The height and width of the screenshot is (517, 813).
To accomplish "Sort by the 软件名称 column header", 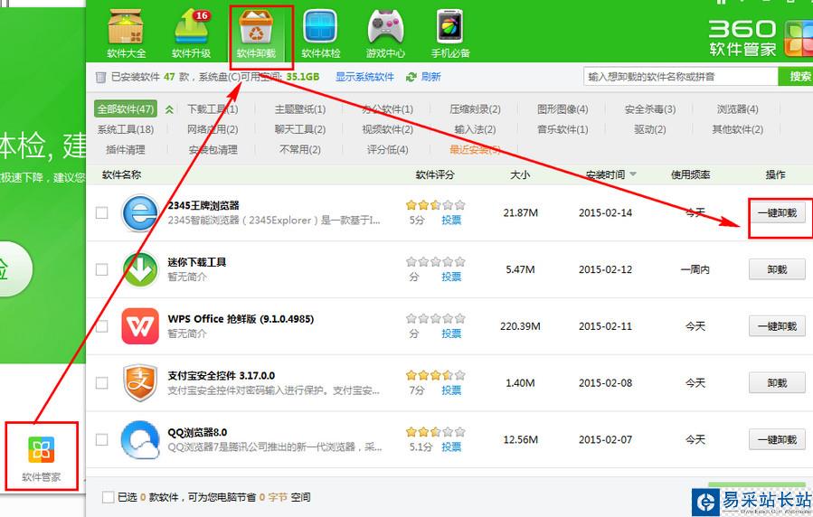I will pyautogui.click(x=122, y=174).
